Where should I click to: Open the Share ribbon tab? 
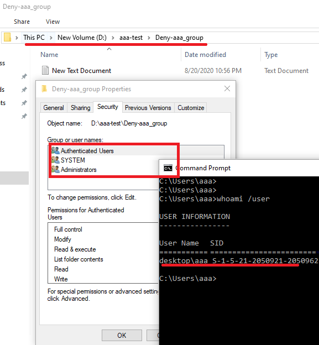pos(22,22)
